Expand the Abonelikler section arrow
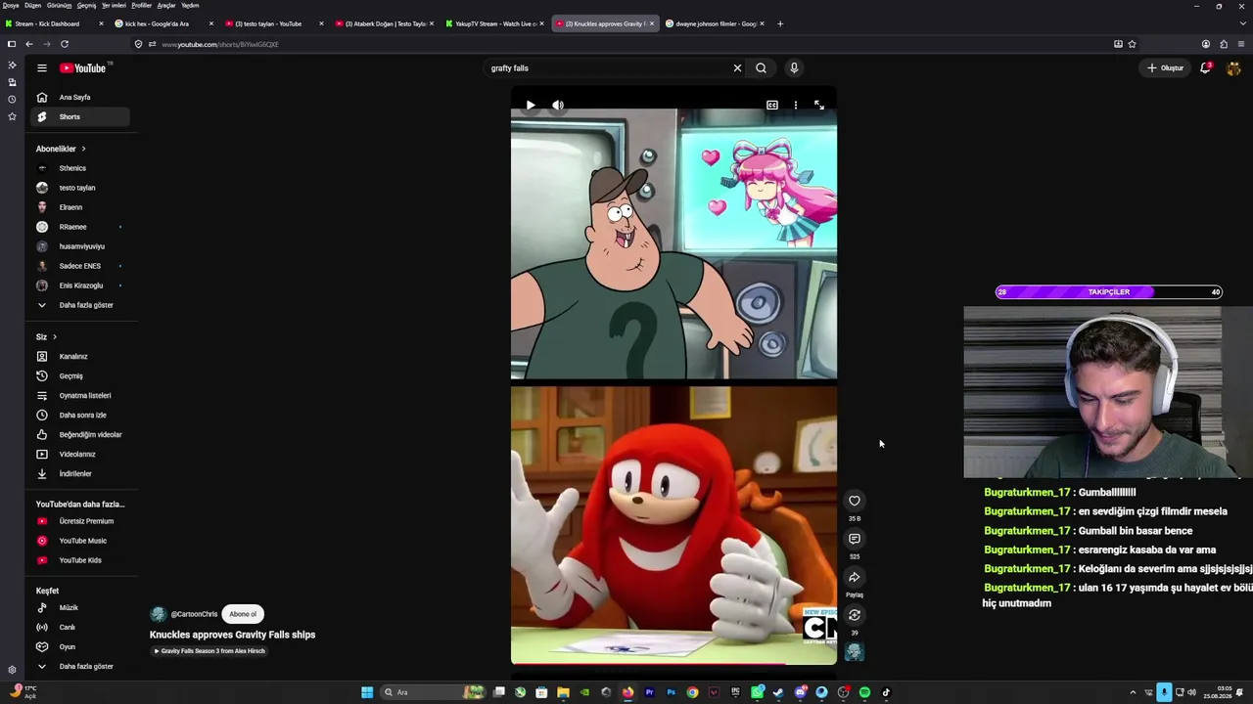Viewport: 1253px width, 704px height. (83, 149)
